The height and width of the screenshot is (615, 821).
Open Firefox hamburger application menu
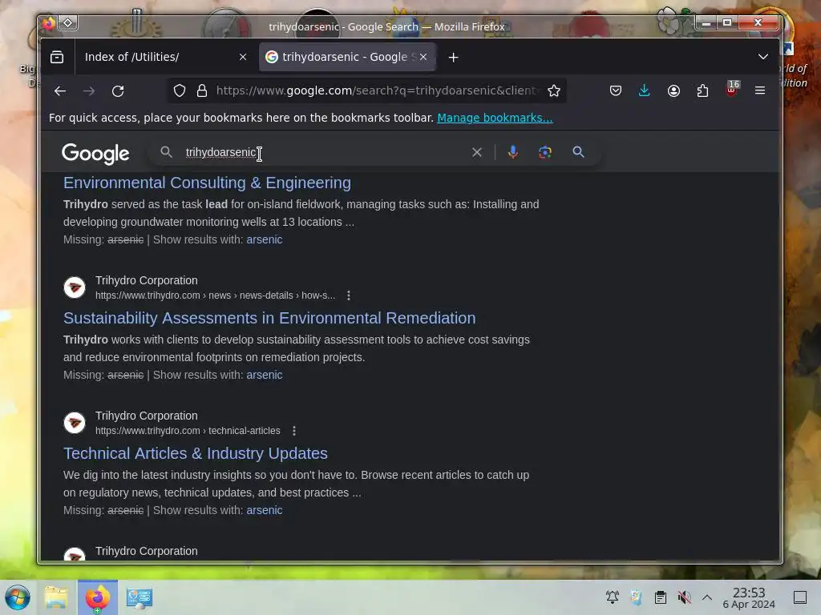[x=760, y=91]
